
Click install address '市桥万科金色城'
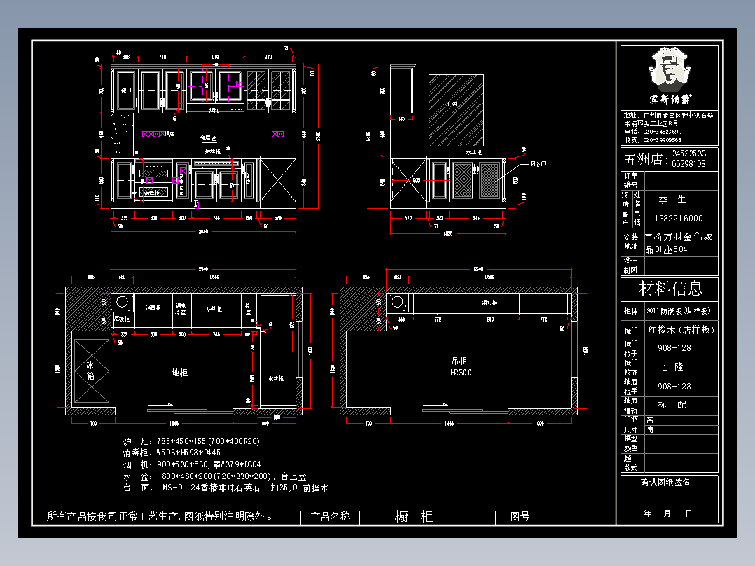tap(679, 237)
